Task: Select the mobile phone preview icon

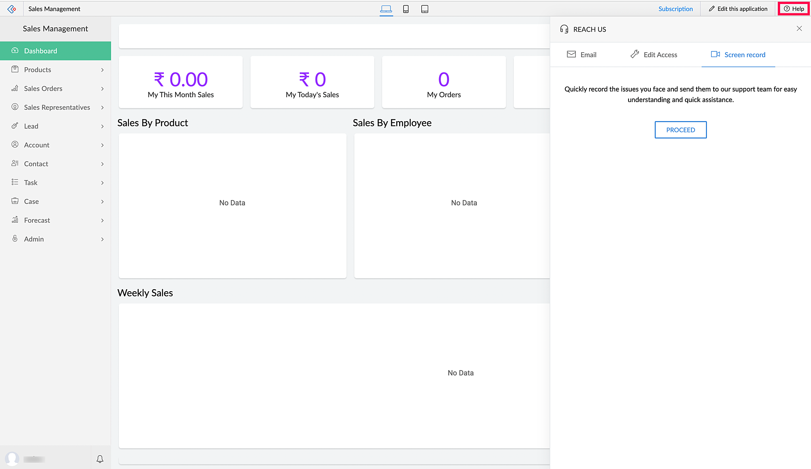Action: [405, 9]
